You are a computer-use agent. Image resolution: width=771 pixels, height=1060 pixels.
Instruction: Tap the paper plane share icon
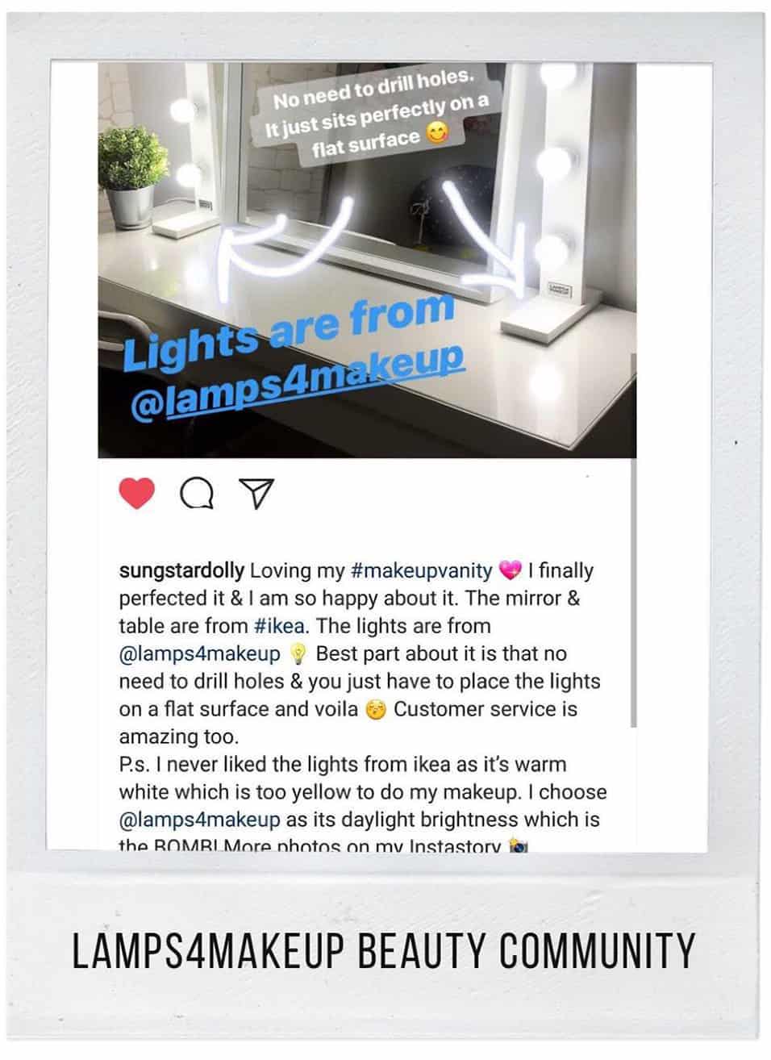click(x=258, y=494)
